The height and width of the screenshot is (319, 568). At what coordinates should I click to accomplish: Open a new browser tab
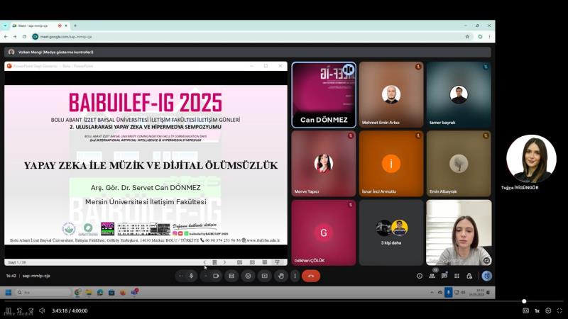click(x=75, y=26)
